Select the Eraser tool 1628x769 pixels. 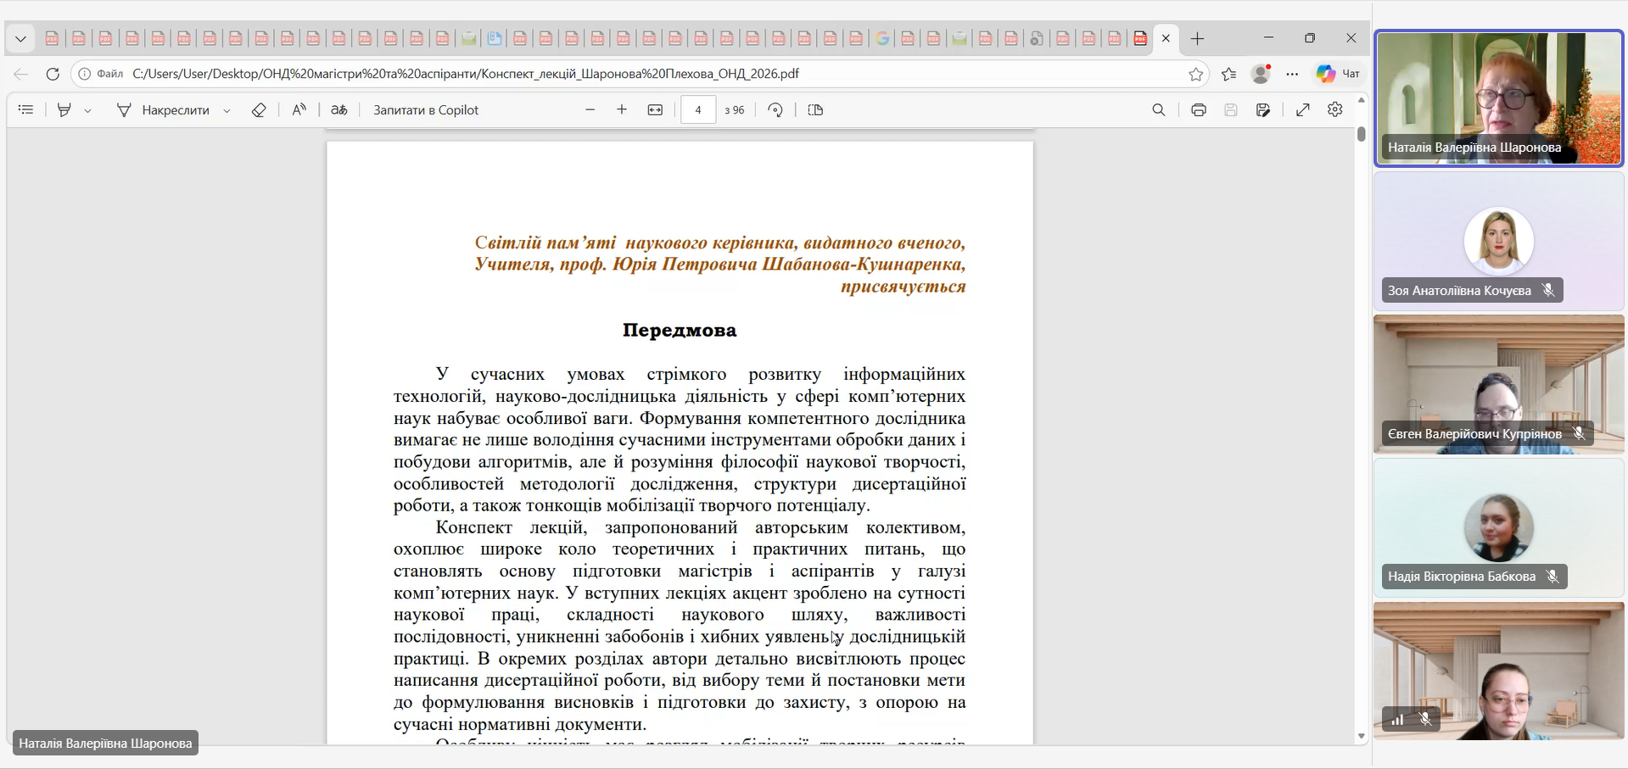coord(259,110)
